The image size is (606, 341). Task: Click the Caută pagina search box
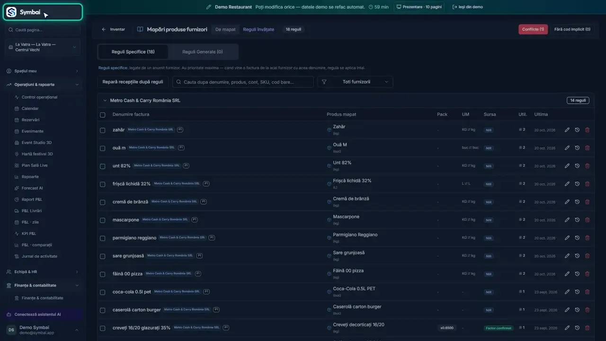(x=43, y=30)
